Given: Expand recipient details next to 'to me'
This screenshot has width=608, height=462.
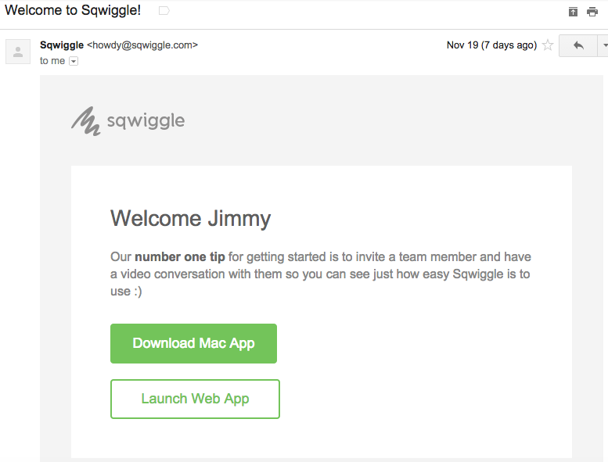Looking at the screenshot, I should [x=74, y=61].
